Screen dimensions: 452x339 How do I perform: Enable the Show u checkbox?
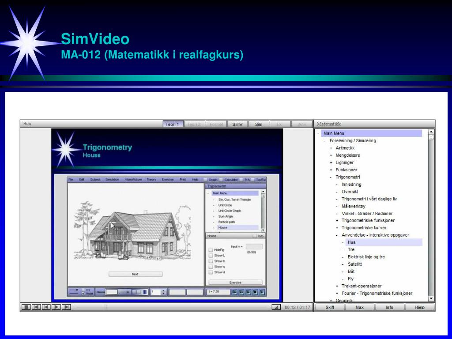tap(211, 267)
